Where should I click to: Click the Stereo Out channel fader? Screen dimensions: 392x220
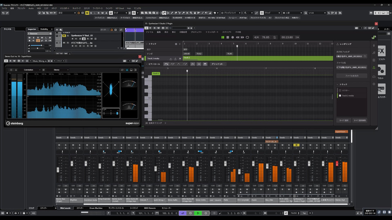[336, 164]
